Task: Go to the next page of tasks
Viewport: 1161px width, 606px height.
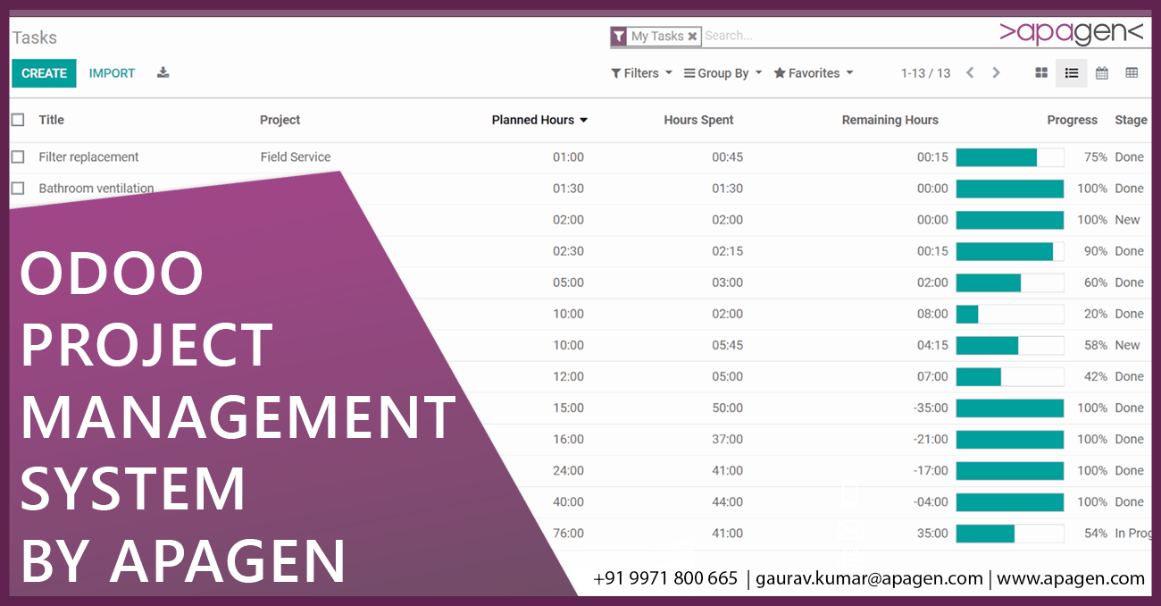Action: [x=996, y=72]
